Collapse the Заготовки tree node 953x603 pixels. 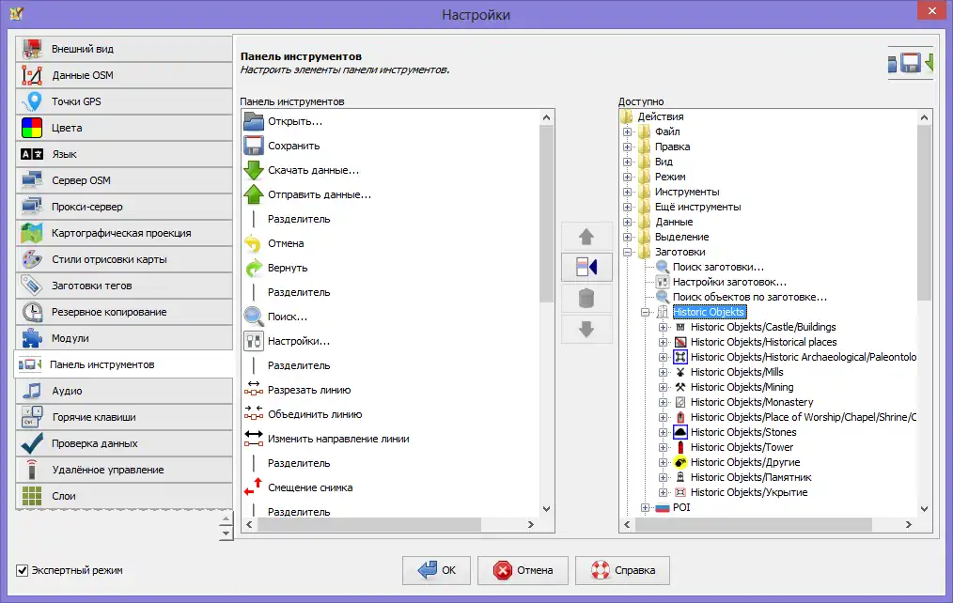628,253
